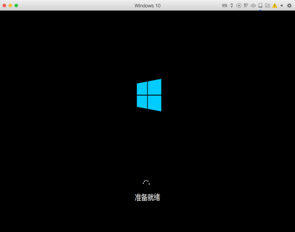Open the shared folders icon
The height and width of the screenshot is (232, 295).
[x=267, y=6]
